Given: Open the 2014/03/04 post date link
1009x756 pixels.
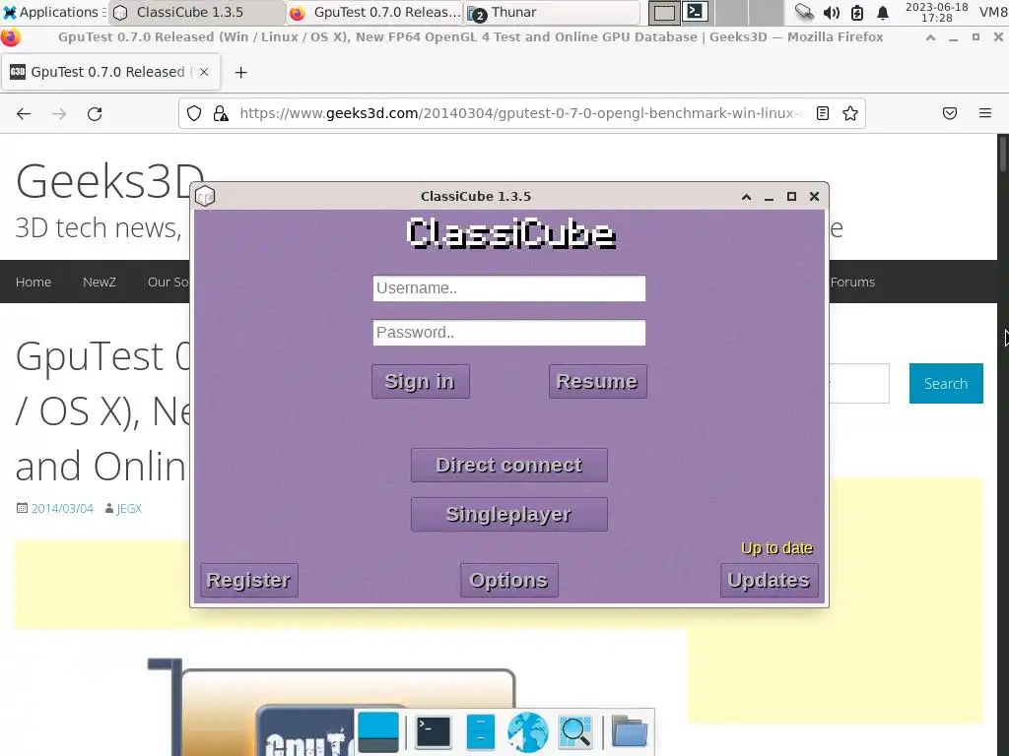Looking at the screenshot, I should [x=62, y=509].
